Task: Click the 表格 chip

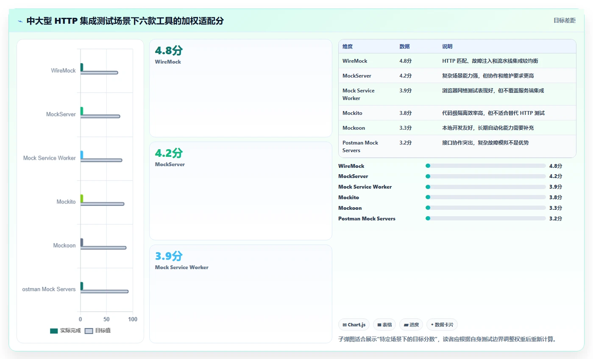Action: (384, 325)
